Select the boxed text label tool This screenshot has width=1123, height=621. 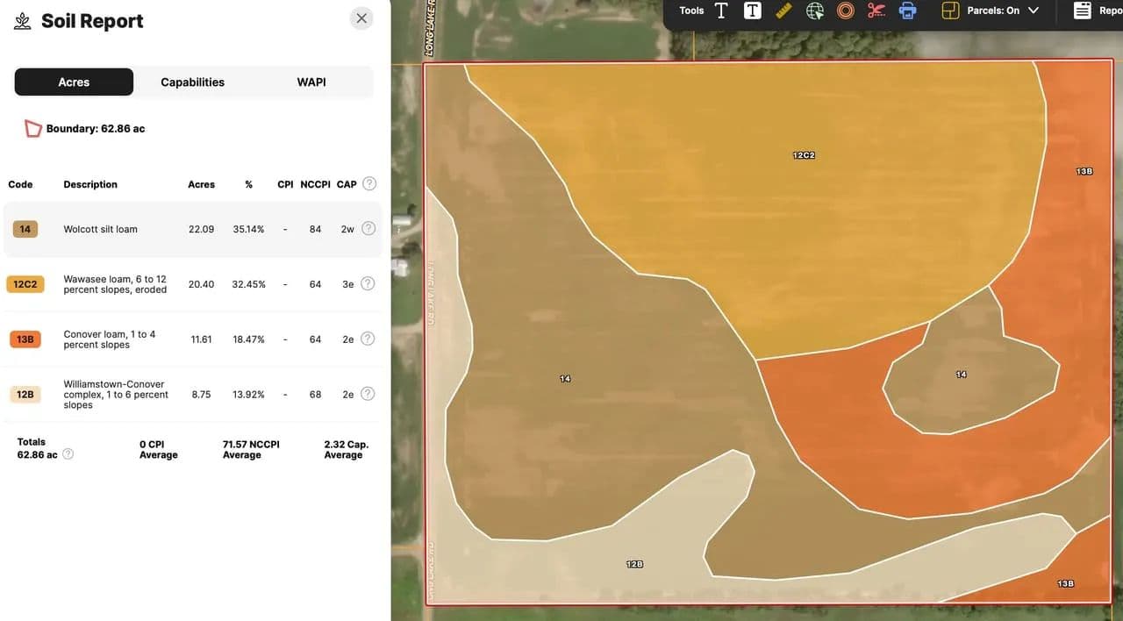tap(752, 11)
